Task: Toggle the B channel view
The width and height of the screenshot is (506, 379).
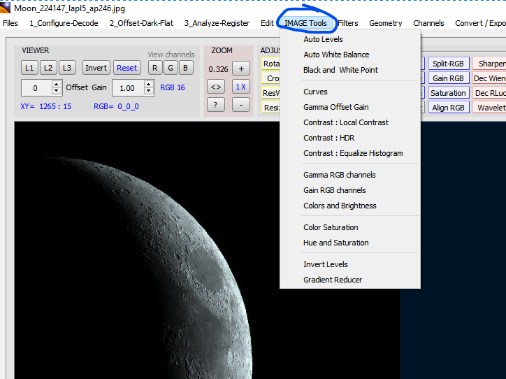Action: pyautogui.click(x=185, y=68)
